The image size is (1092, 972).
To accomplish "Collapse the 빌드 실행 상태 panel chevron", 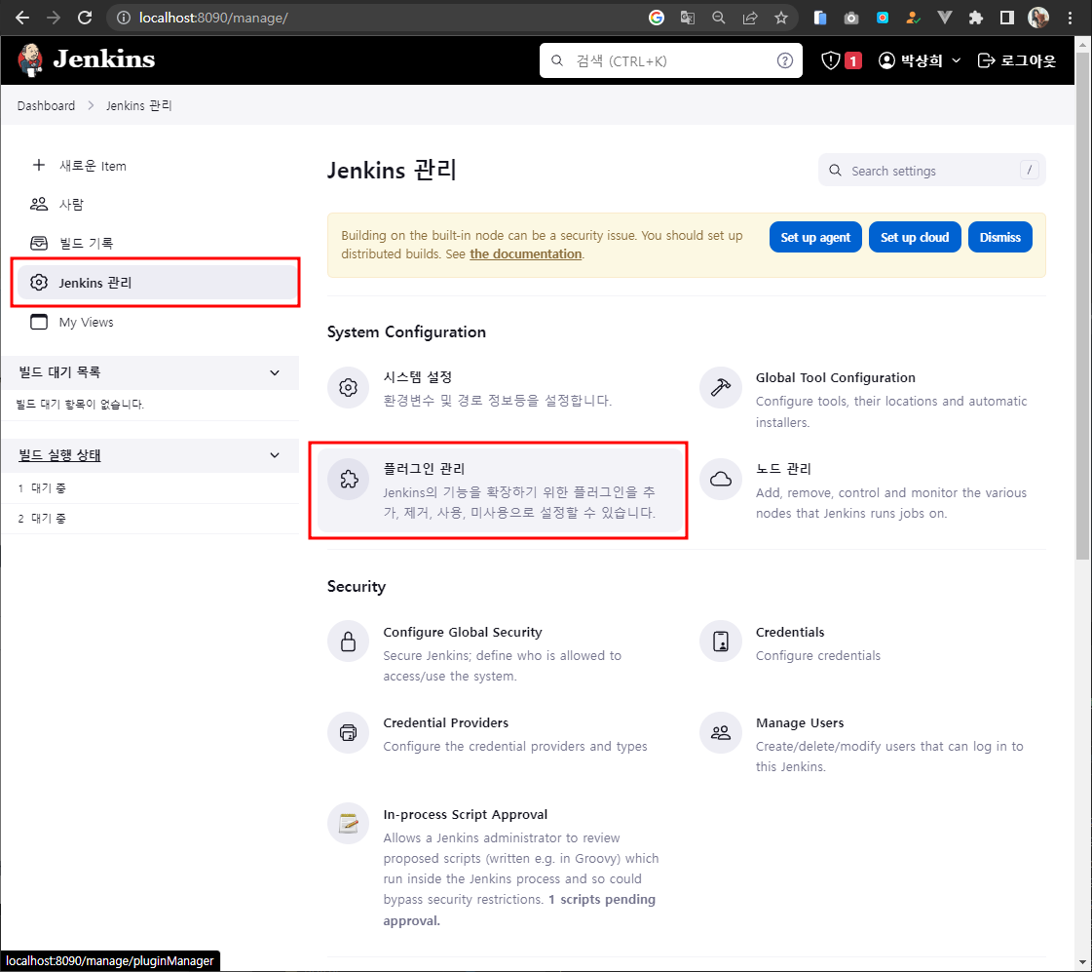I will (x=275, y=455).
